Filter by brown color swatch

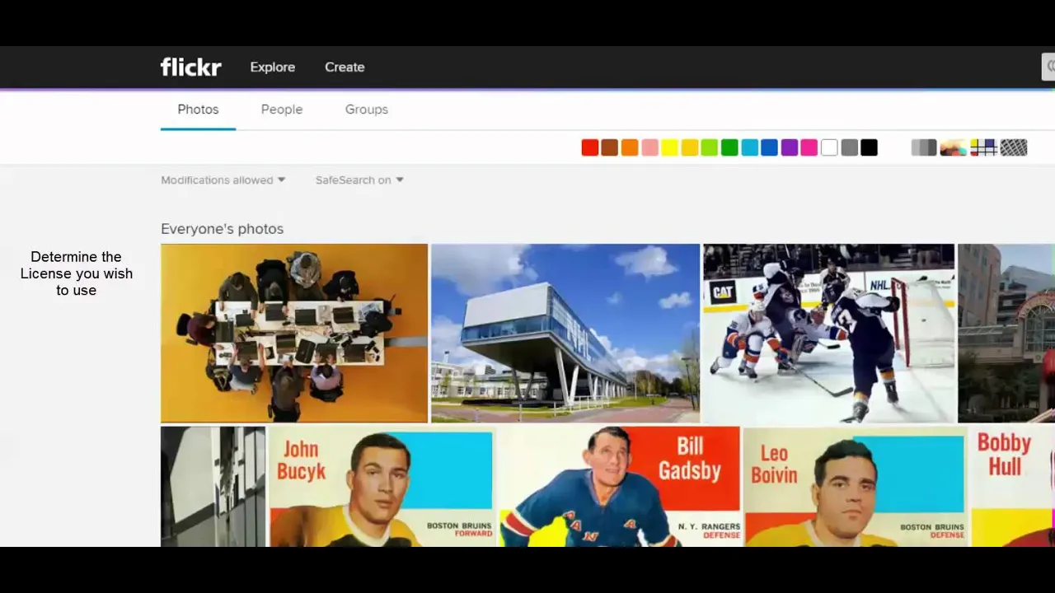[x=610, y=147]
